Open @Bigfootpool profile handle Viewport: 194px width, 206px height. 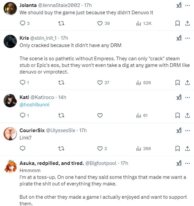[101, 163]
